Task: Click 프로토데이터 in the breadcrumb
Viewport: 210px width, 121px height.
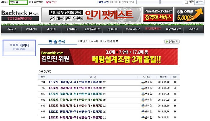Action: coord(96,41)
